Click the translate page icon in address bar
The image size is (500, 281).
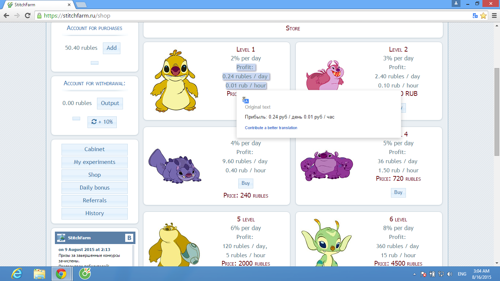(475, 16)
